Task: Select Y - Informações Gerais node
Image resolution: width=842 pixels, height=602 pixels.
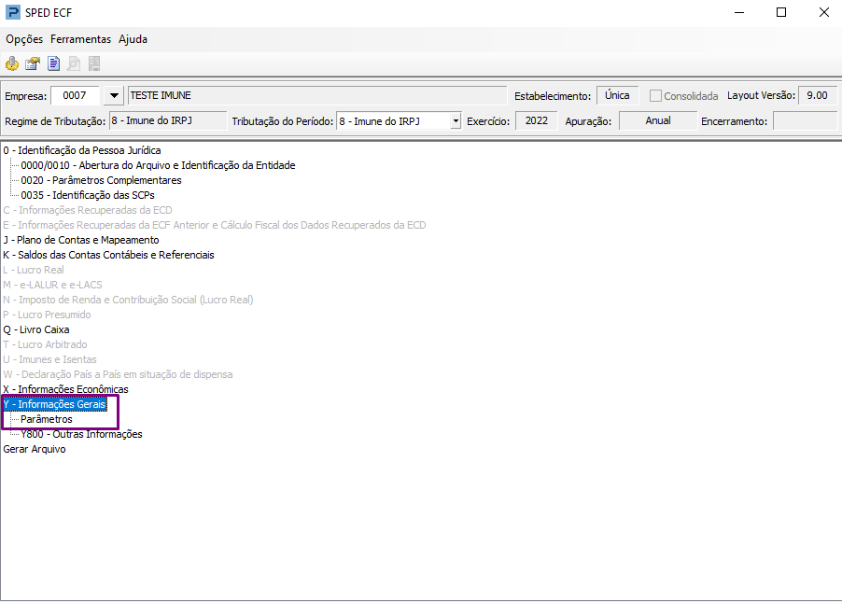Action: [54, 404]
